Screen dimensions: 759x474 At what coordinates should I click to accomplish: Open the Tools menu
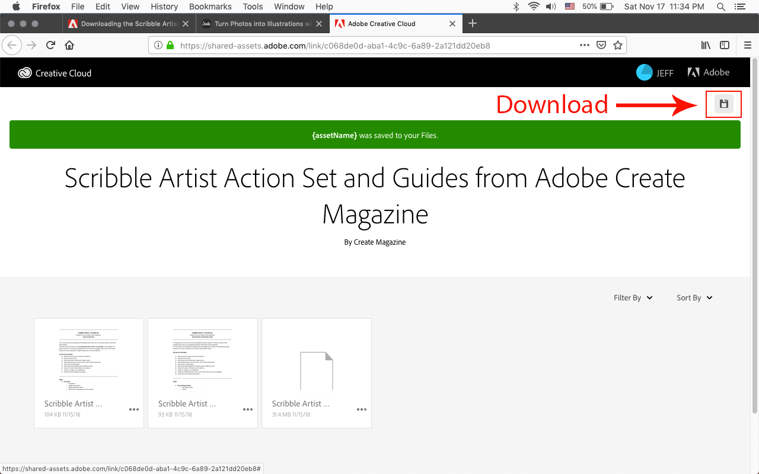pos(253,7)
